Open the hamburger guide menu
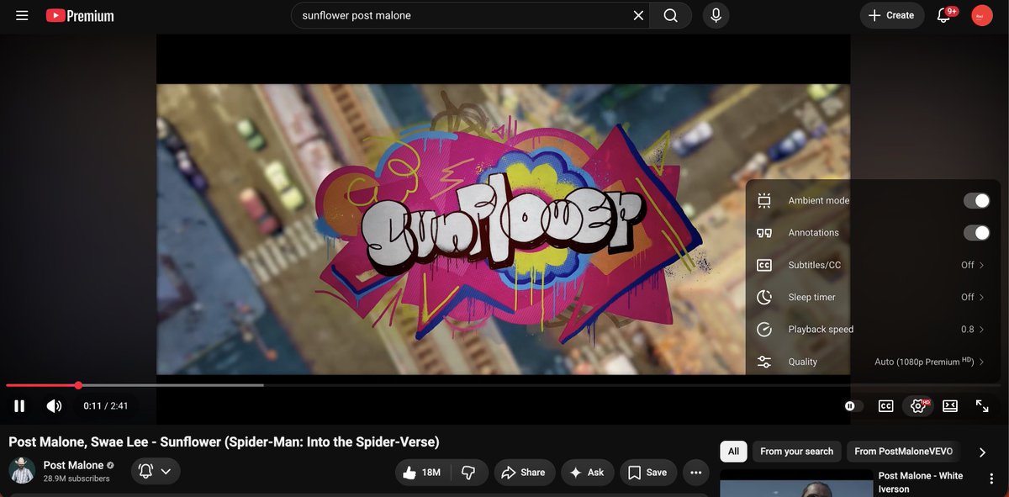The image size is (1009, 497). click(22, 15)
